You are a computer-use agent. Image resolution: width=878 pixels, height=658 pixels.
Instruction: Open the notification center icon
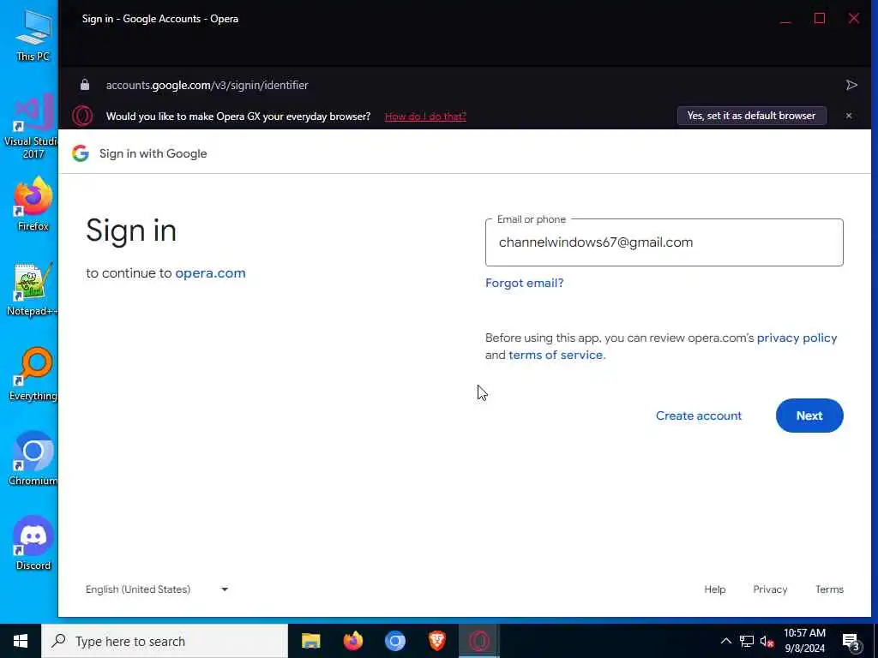[x=851, y=642]
